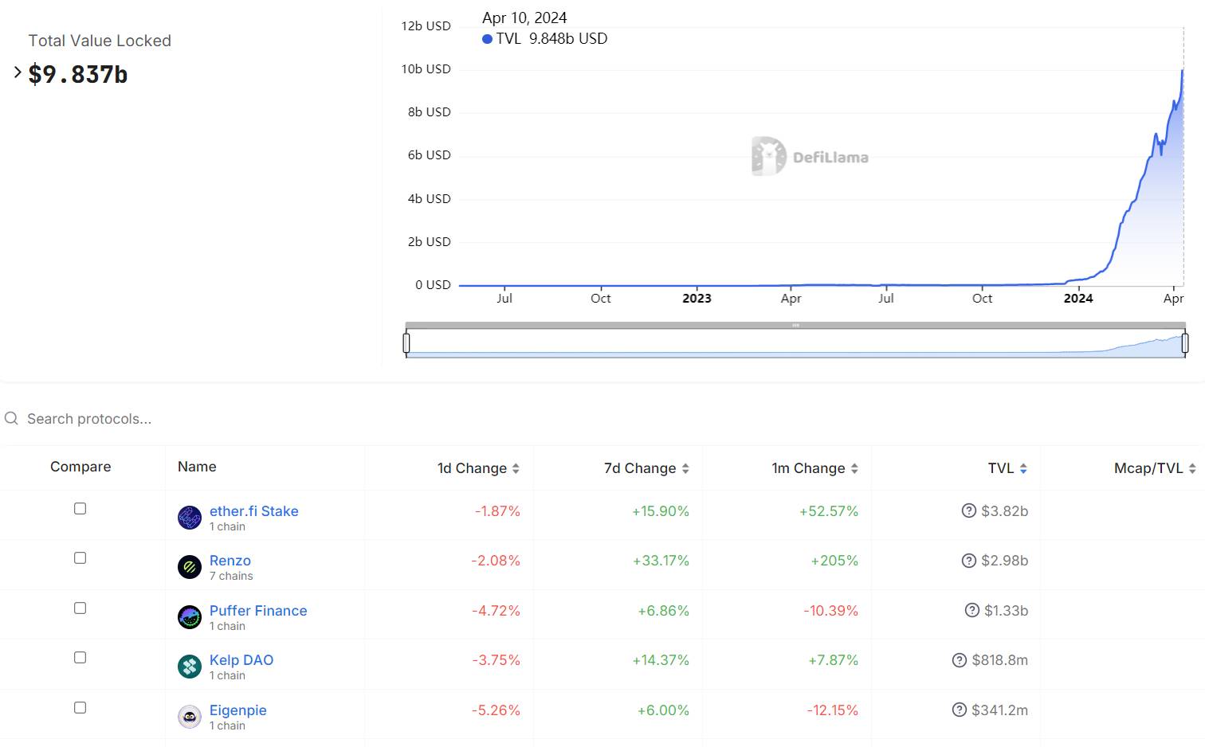
Task: Click the right handle of chart range slider
Action: 1185,343
